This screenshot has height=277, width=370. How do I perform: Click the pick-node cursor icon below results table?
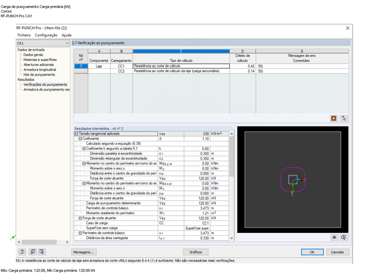344,118
